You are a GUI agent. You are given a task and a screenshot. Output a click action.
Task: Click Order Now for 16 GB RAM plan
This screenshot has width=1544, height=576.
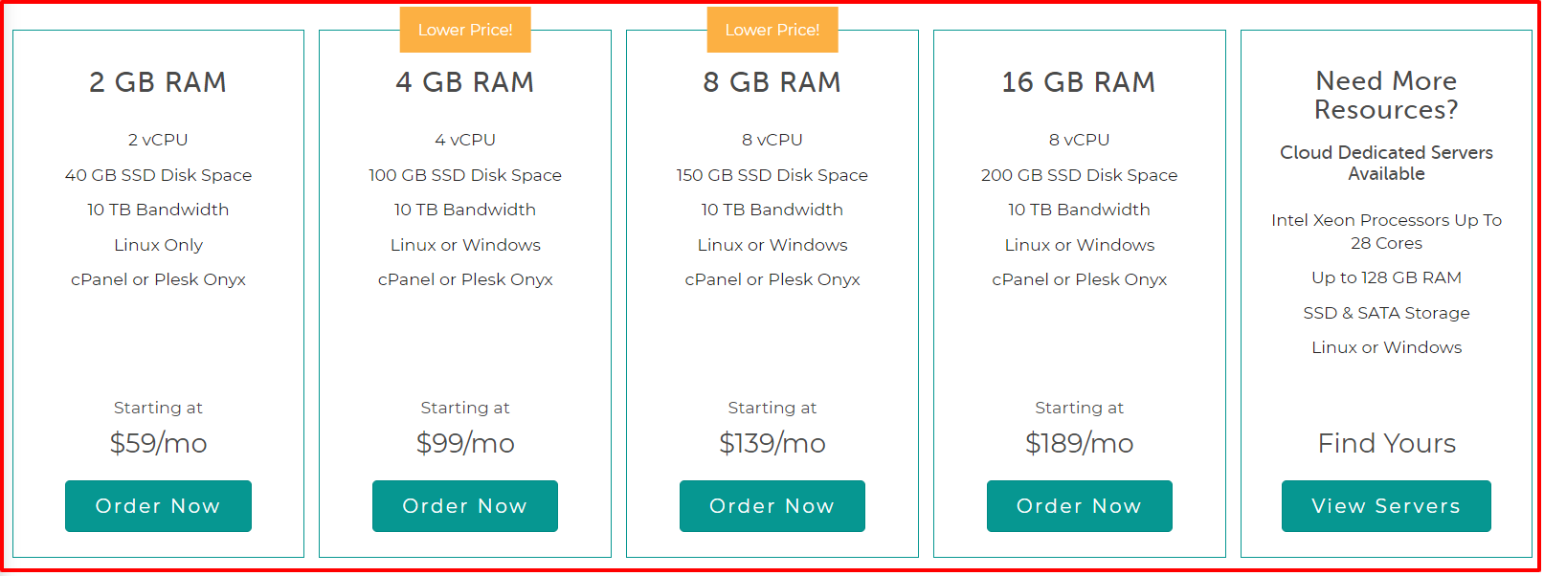click(1079, 505)
